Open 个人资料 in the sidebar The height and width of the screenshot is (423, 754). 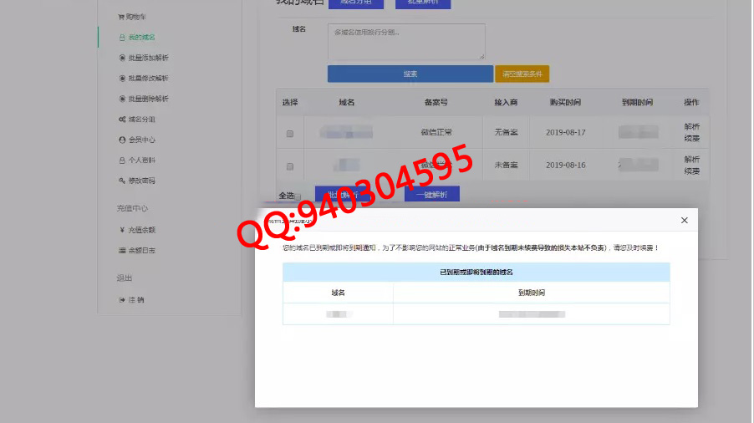click(x=140, y=161)
